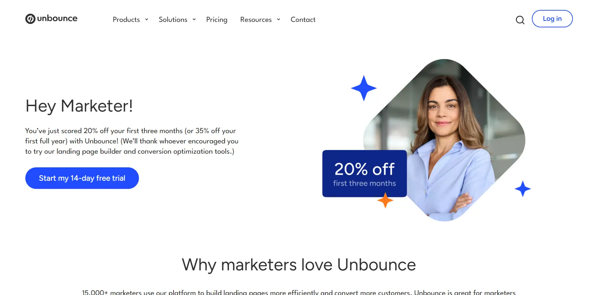The height and width of the screenshot is (295, 603).
Task: Click the Log in button
Action: [x=552, y=18]
